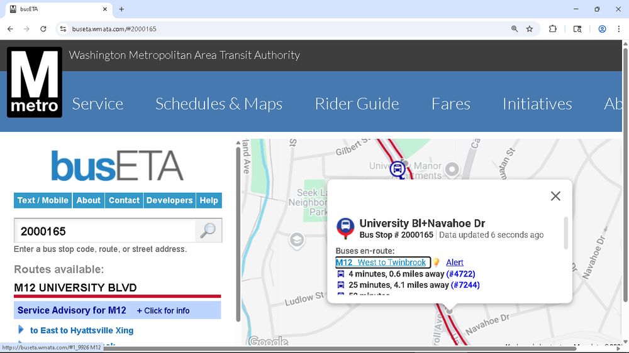629x353 pixels.
Task: Go back in browser history
Action: point(11,29)
